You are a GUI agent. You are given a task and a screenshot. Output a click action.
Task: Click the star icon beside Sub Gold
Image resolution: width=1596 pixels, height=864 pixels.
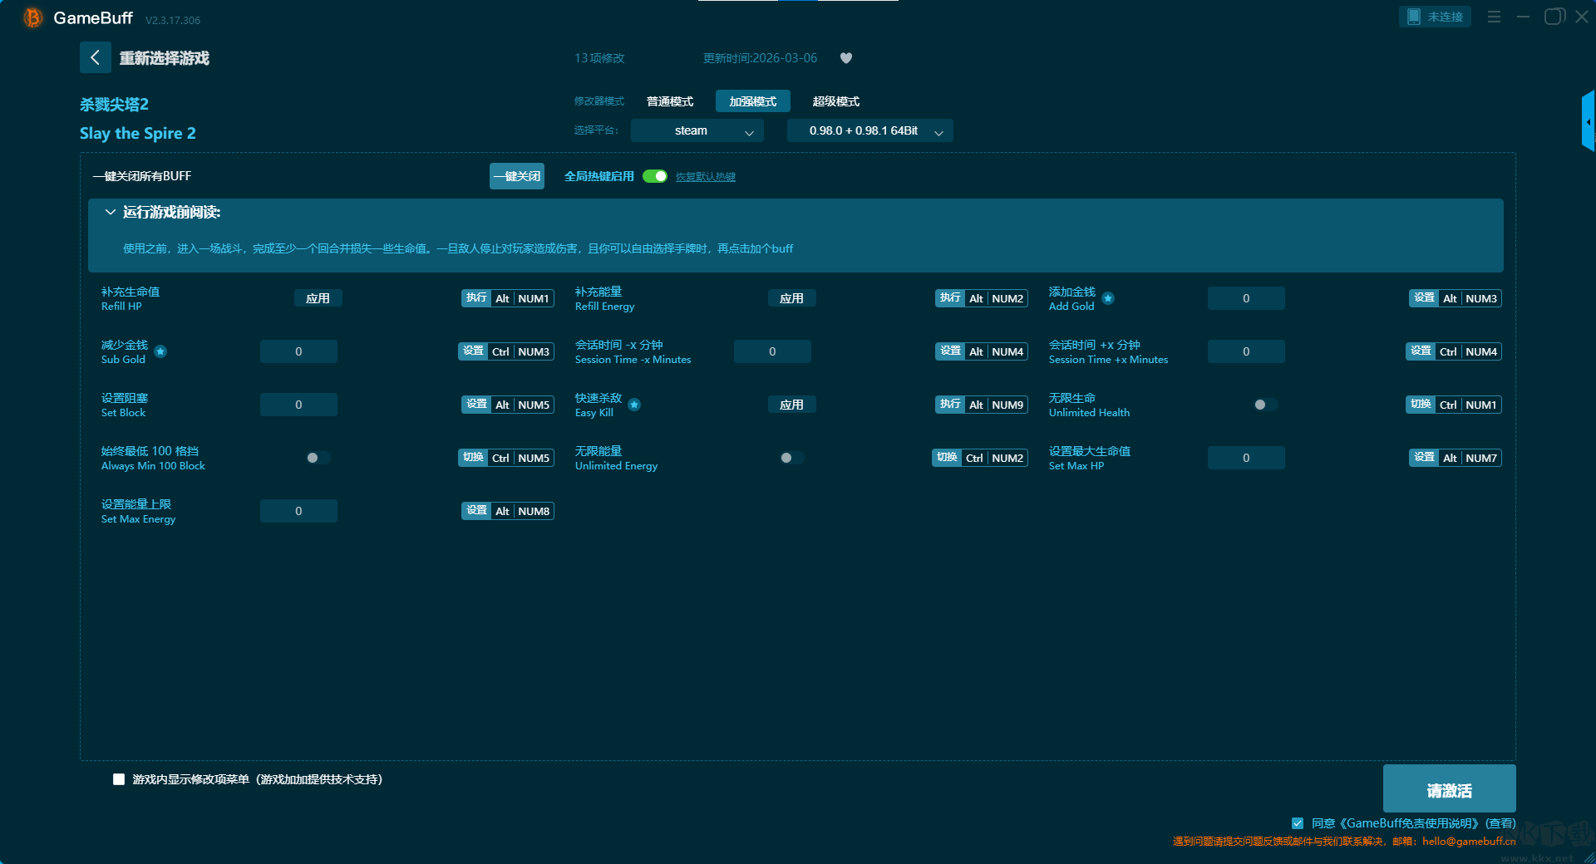160,351
